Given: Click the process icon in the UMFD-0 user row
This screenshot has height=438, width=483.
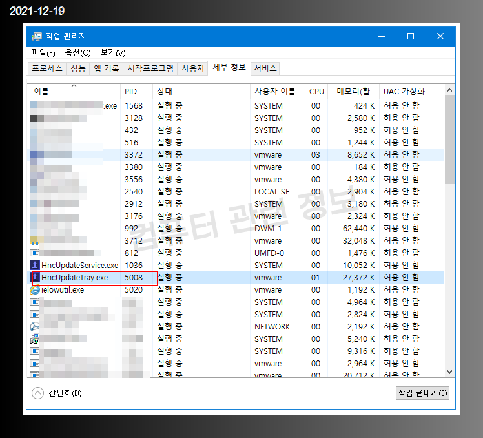Looking at the screenshot, I should click(x=34, y=253).
